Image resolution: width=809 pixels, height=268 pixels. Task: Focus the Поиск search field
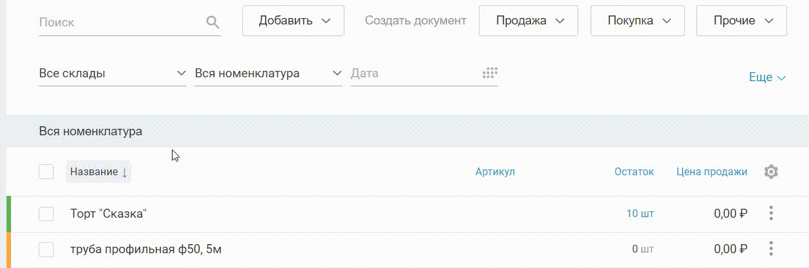coord(120,23)
